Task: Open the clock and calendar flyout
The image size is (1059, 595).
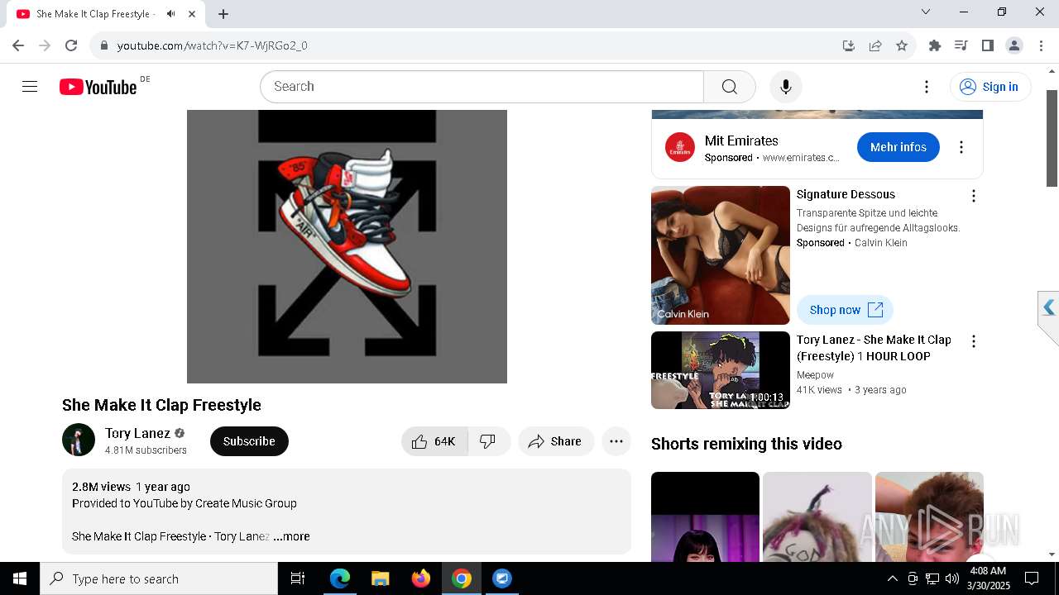Action: (x=988, y=578)
